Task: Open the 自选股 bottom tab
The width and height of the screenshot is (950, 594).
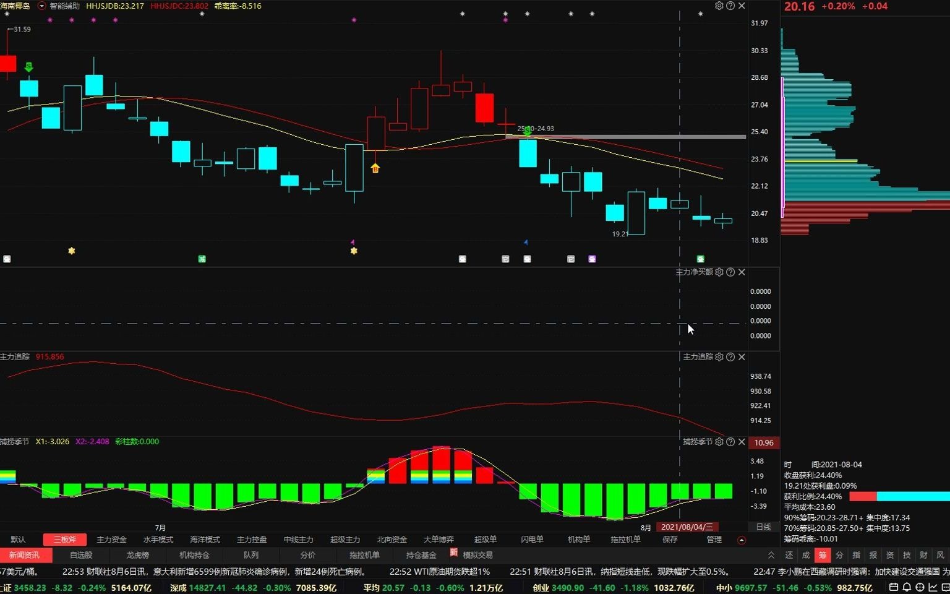Action: tap(81, 556)
